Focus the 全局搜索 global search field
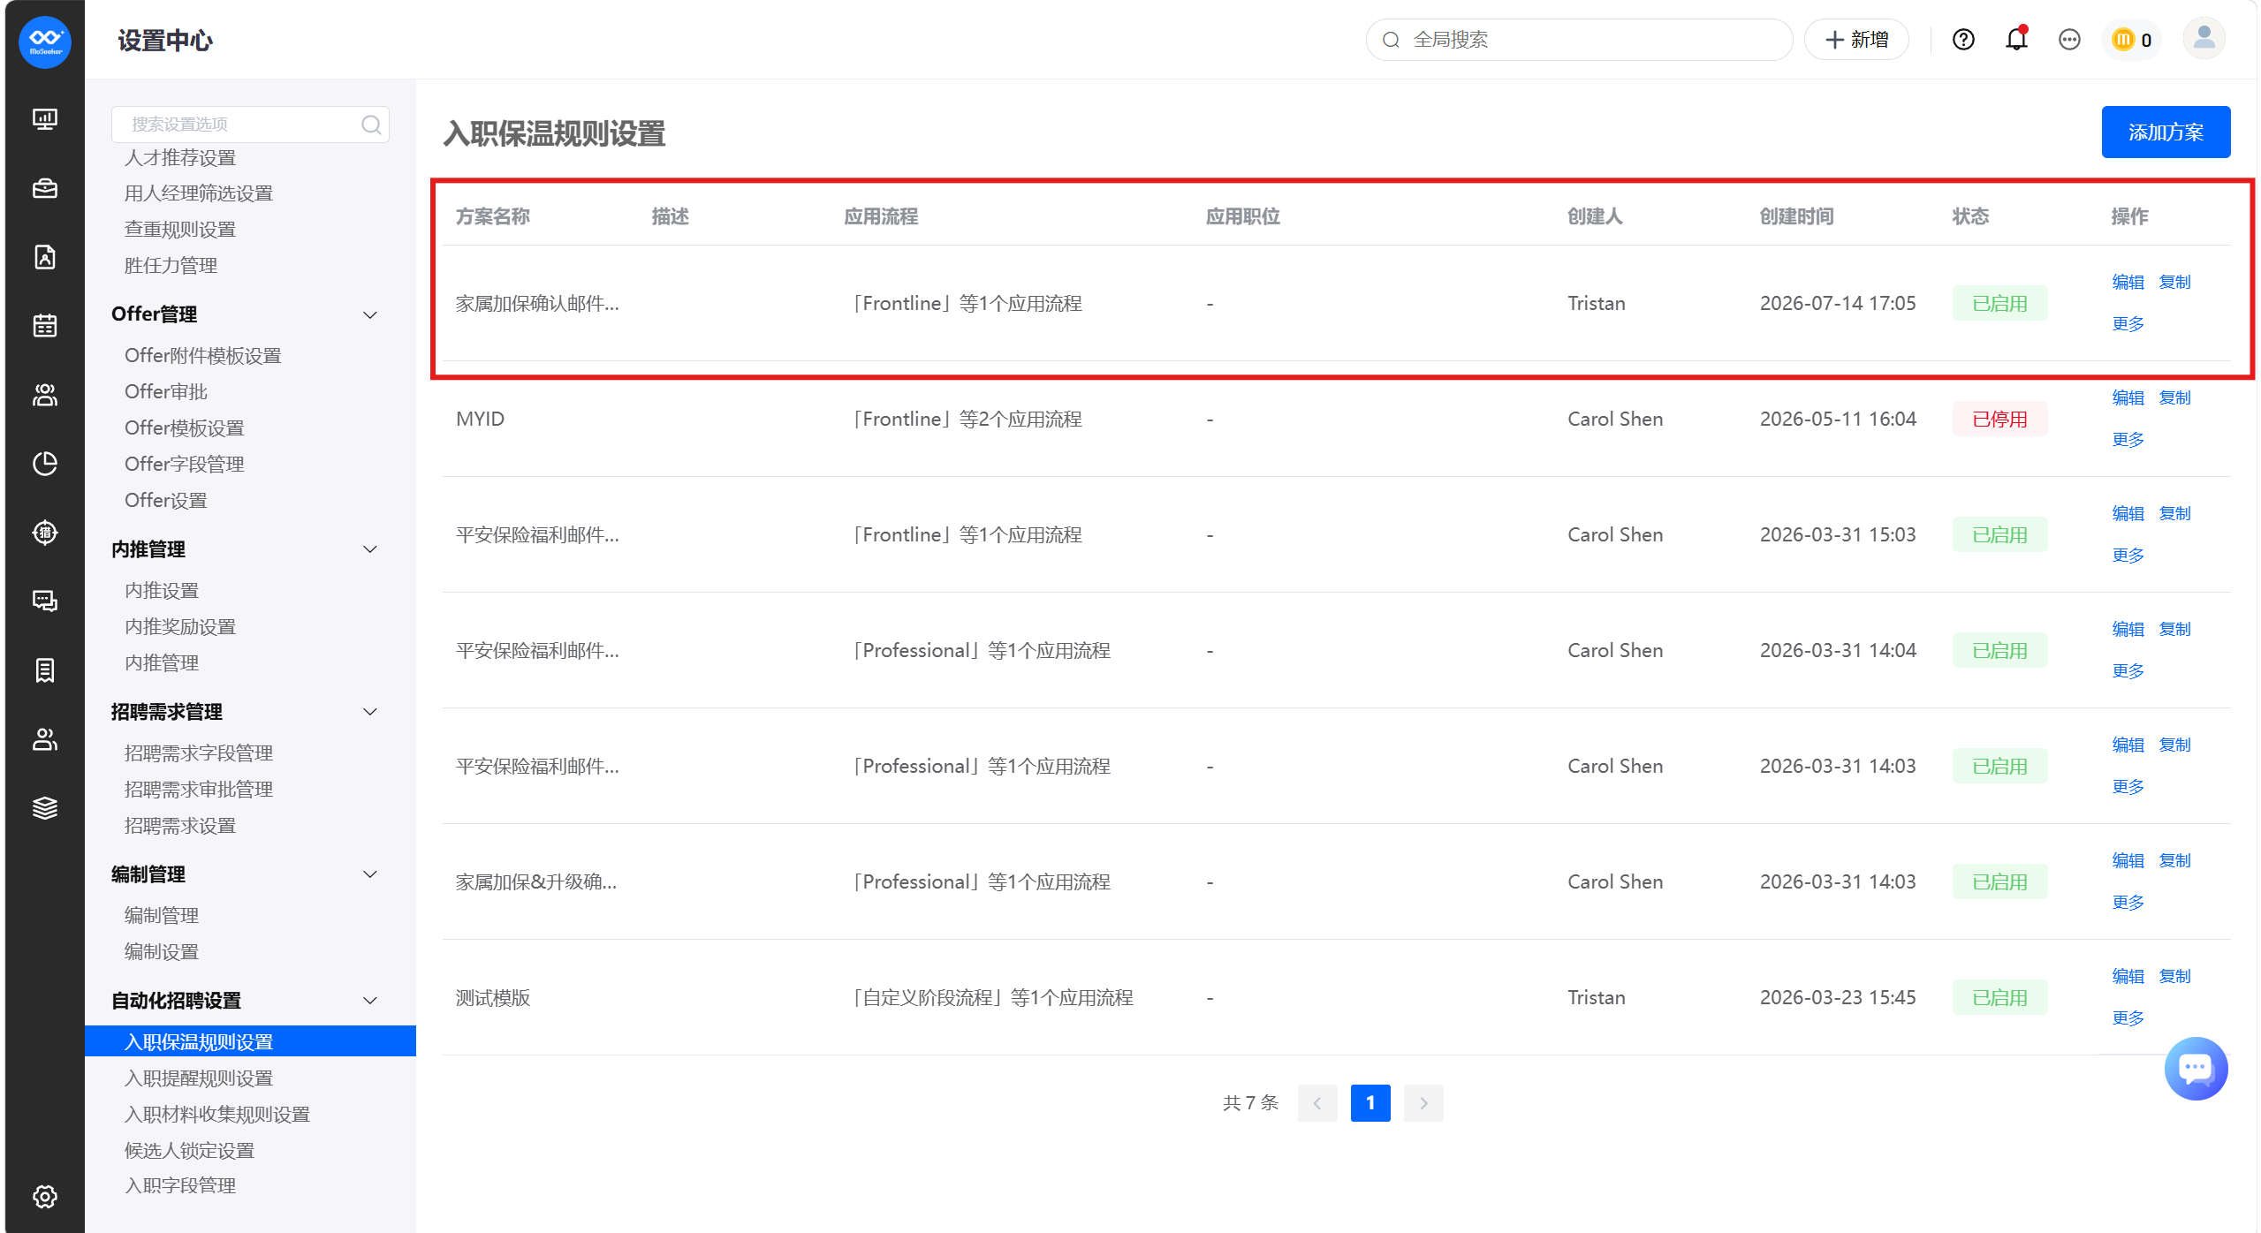The height and width of the screenshot is (1233, 2261). coord(1579,40)
